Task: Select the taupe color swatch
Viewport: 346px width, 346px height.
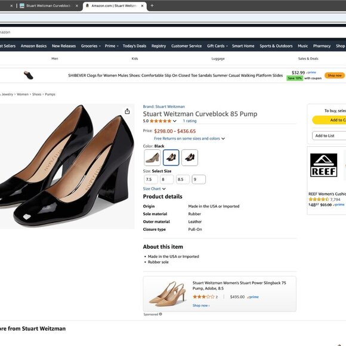Action: pyautogui.click(x=152, y=157)
